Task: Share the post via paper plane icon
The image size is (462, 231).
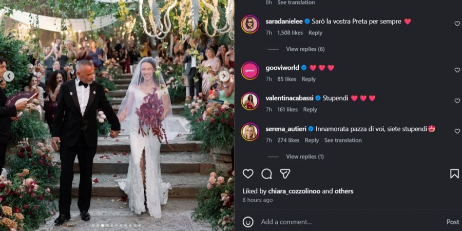Action: [285, 174]
